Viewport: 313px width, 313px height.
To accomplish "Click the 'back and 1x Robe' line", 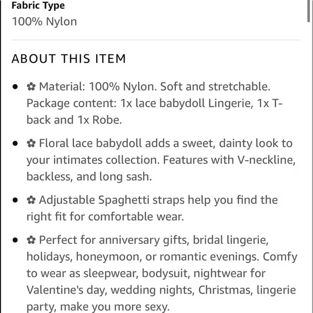I will coord(74,120).
